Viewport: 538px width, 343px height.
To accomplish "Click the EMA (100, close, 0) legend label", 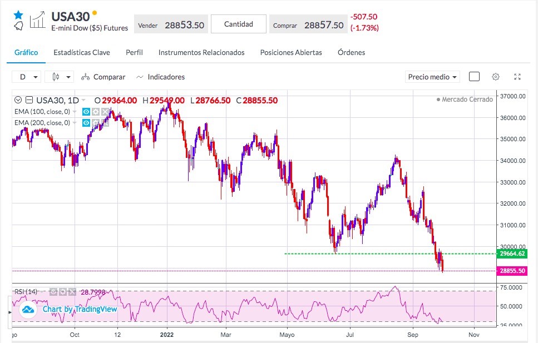I will point(42,112).
